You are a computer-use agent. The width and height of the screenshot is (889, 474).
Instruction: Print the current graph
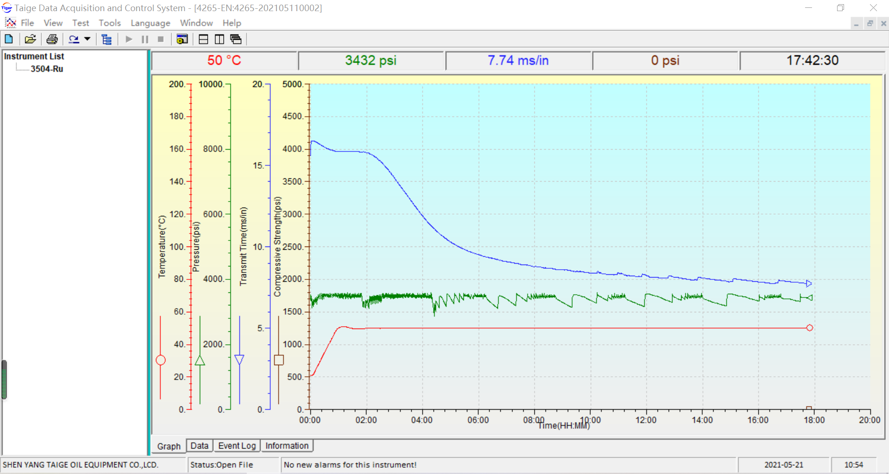point(51,39)
